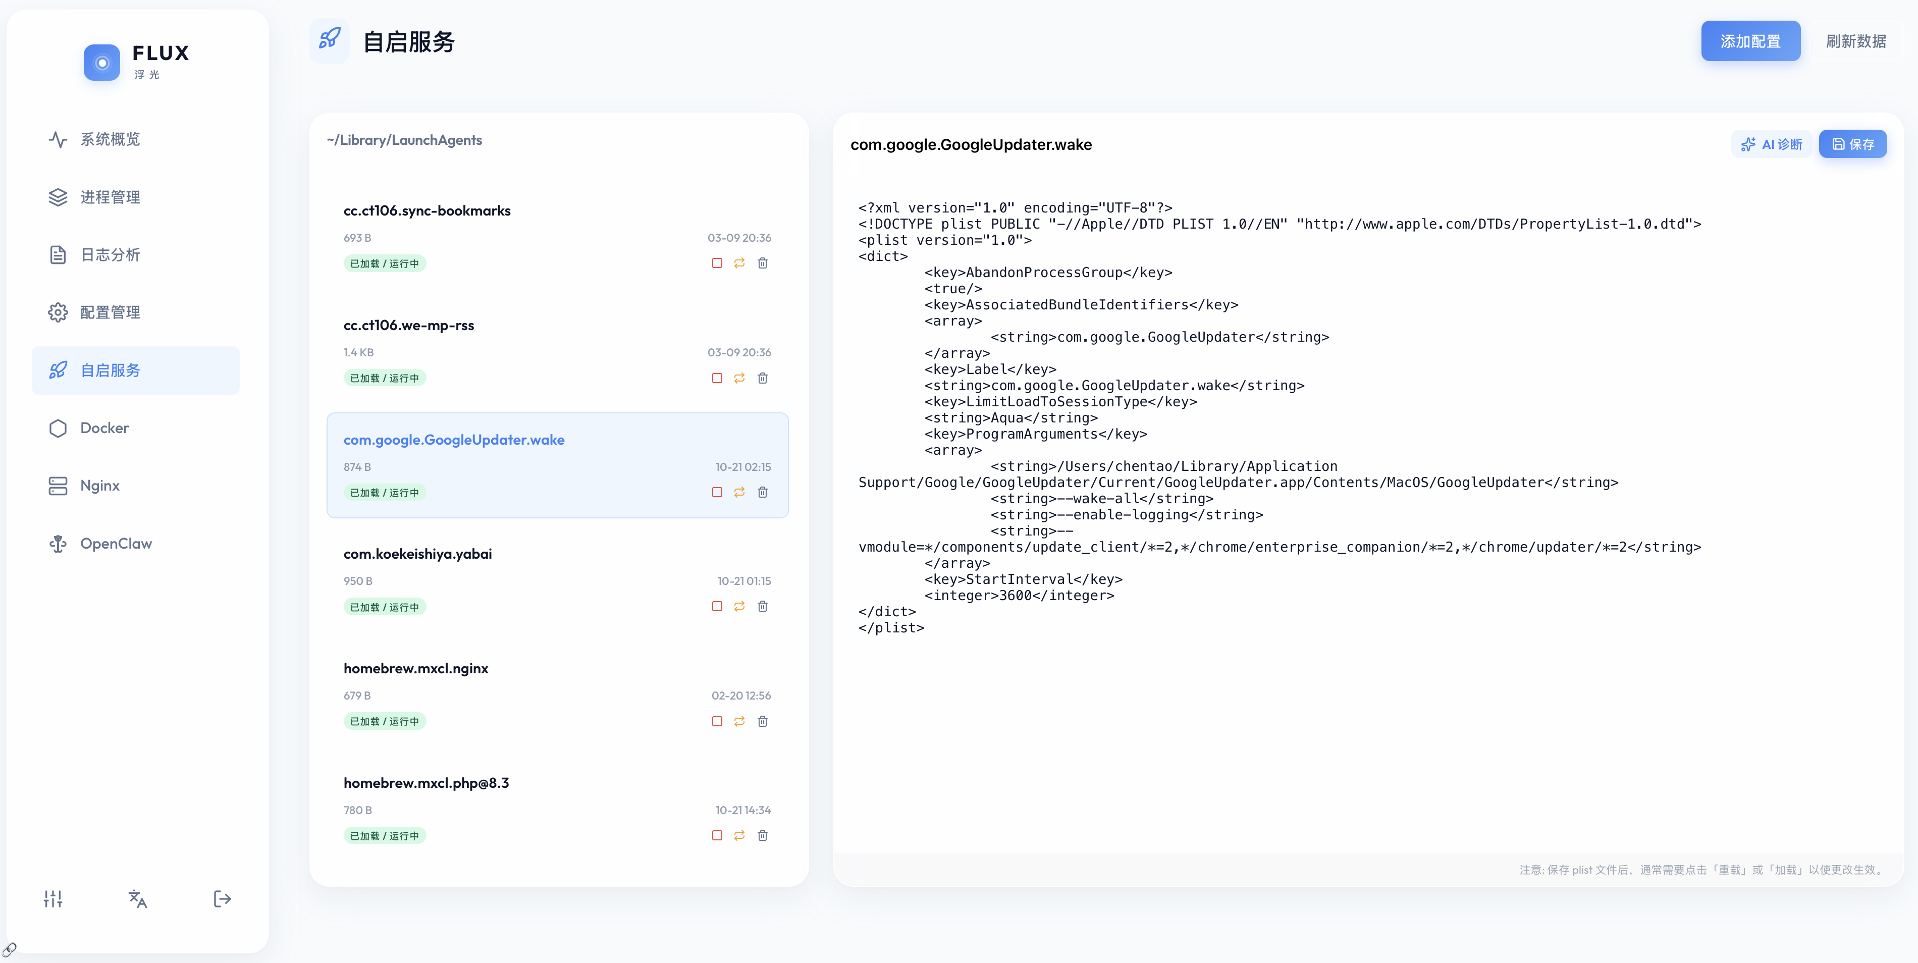Click the 添加配置 button

tap(1750, 41)
